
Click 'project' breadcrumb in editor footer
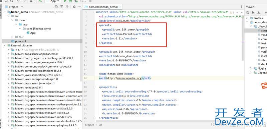pyautogui.click(x=89, y=125)
